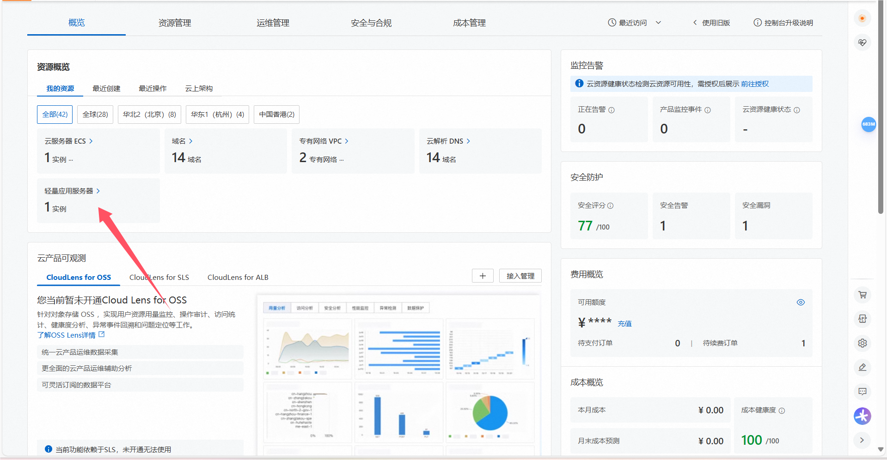This screenshot has height=460, width=887.
Task: Select the 华北2（北京）(8) region filter
Action: [x=149, y=115]
